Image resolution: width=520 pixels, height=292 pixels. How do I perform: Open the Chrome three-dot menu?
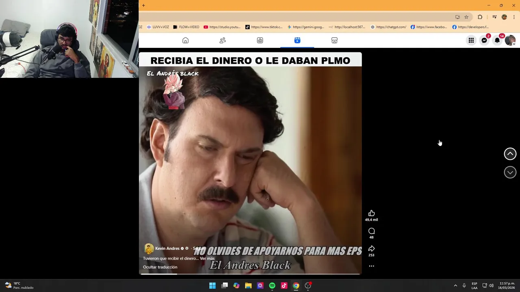514,17
